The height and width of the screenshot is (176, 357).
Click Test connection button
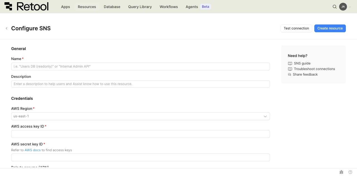[x=296, y=28]
